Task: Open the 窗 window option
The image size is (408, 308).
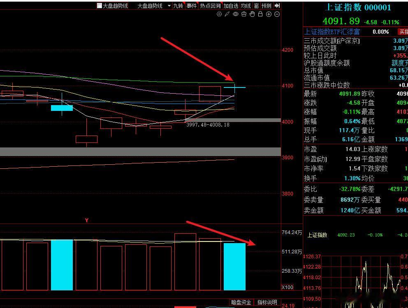Action: coord(256,6)
